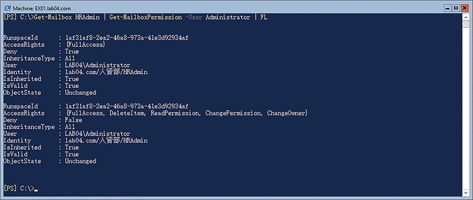This screenshot has width=473, height=200.
Task: Minimize the EX01.lab04.com console window
Action: tap(448, 8)
